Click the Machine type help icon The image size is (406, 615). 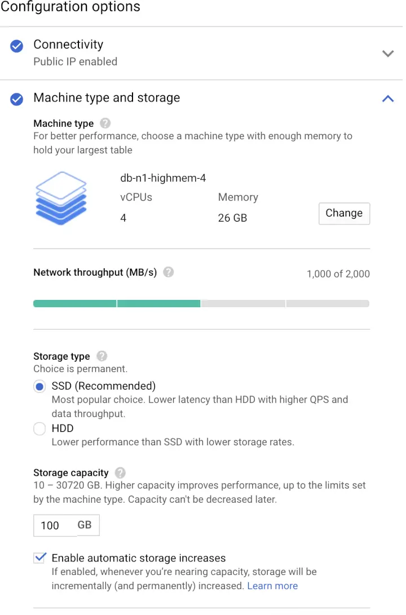click(105, 123)
